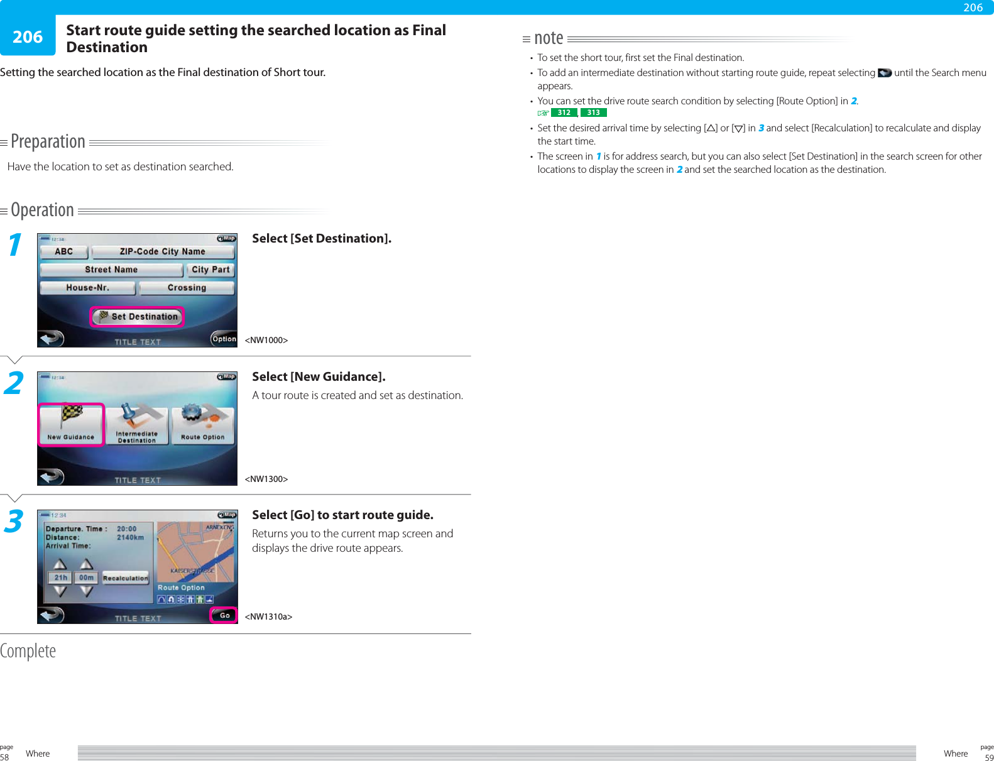994x761 pixels.
Task: Click page number 59 in the footer
Action: pos(989,757)
